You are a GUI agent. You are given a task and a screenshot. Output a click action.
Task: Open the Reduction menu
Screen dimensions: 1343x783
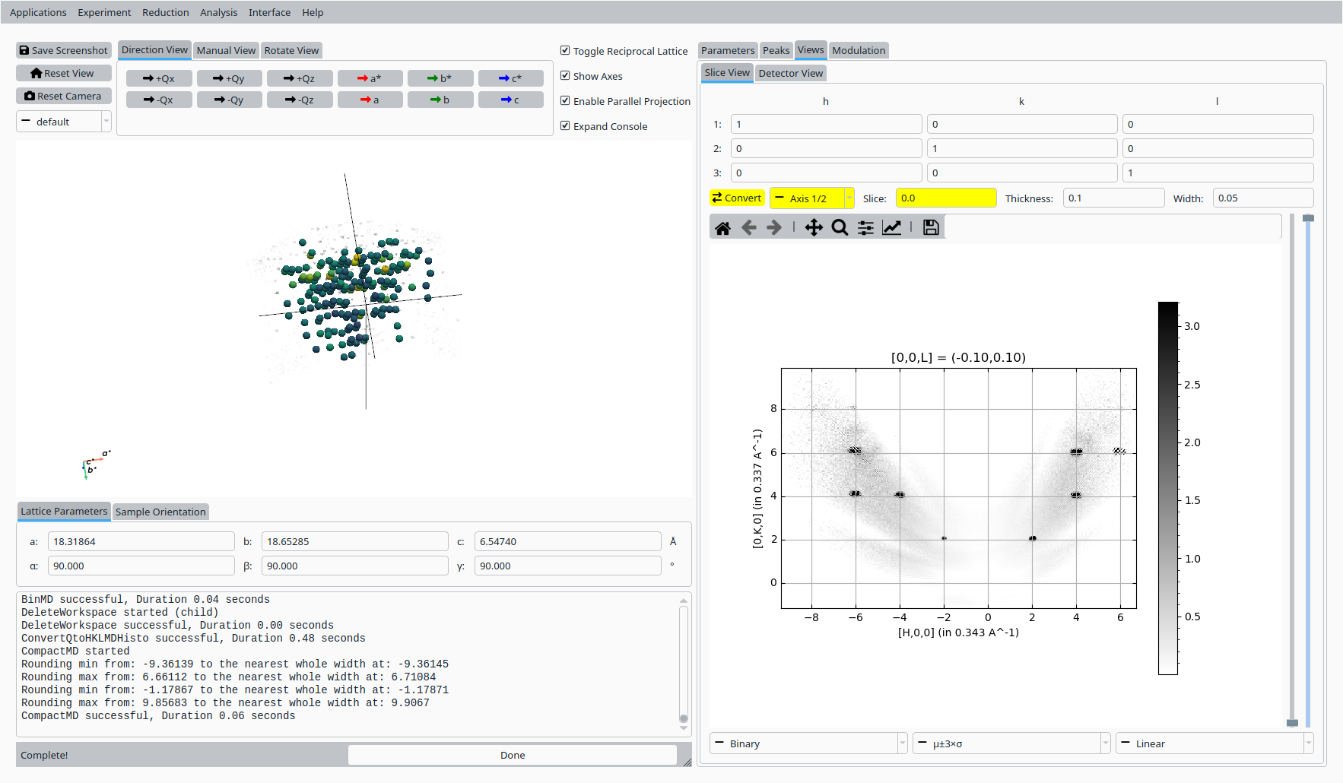coord(165,12)
